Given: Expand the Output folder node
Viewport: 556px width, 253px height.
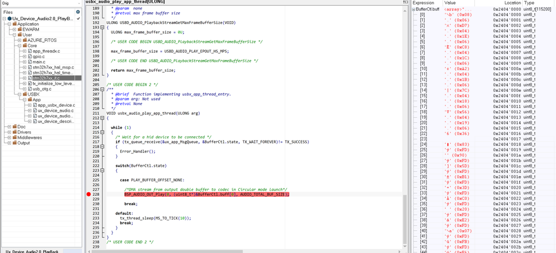Looking at the screenshot, I should pos(9,143).
